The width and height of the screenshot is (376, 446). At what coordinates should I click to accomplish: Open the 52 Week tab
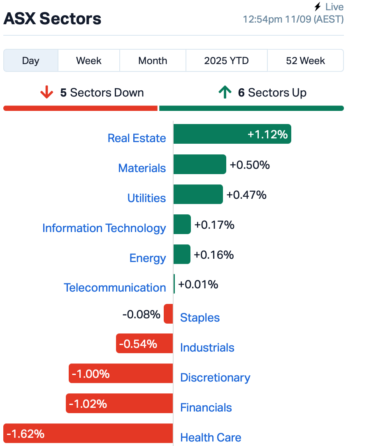305,61
